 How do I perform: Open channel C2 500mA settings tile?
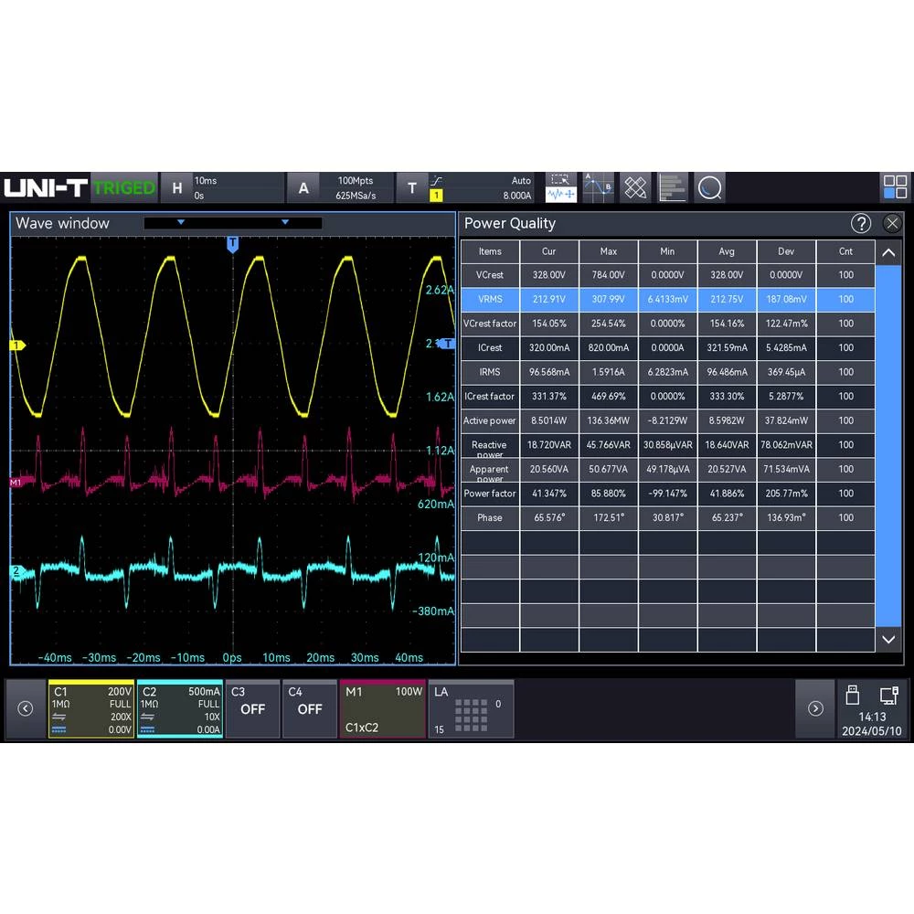[180, 709]
